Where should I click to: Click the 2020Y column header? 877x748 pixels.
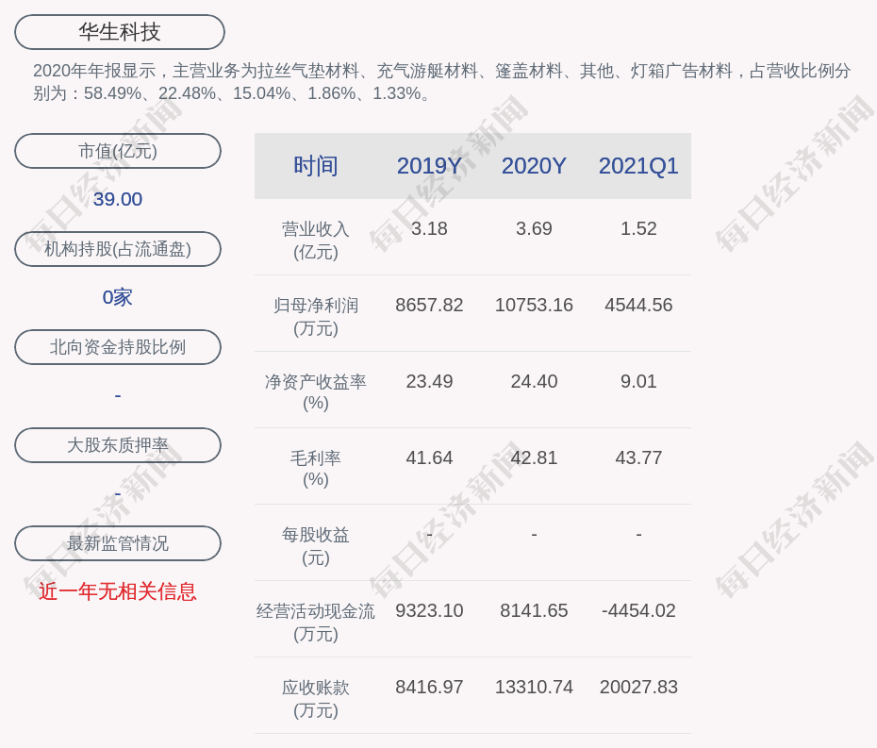(534, 166)
